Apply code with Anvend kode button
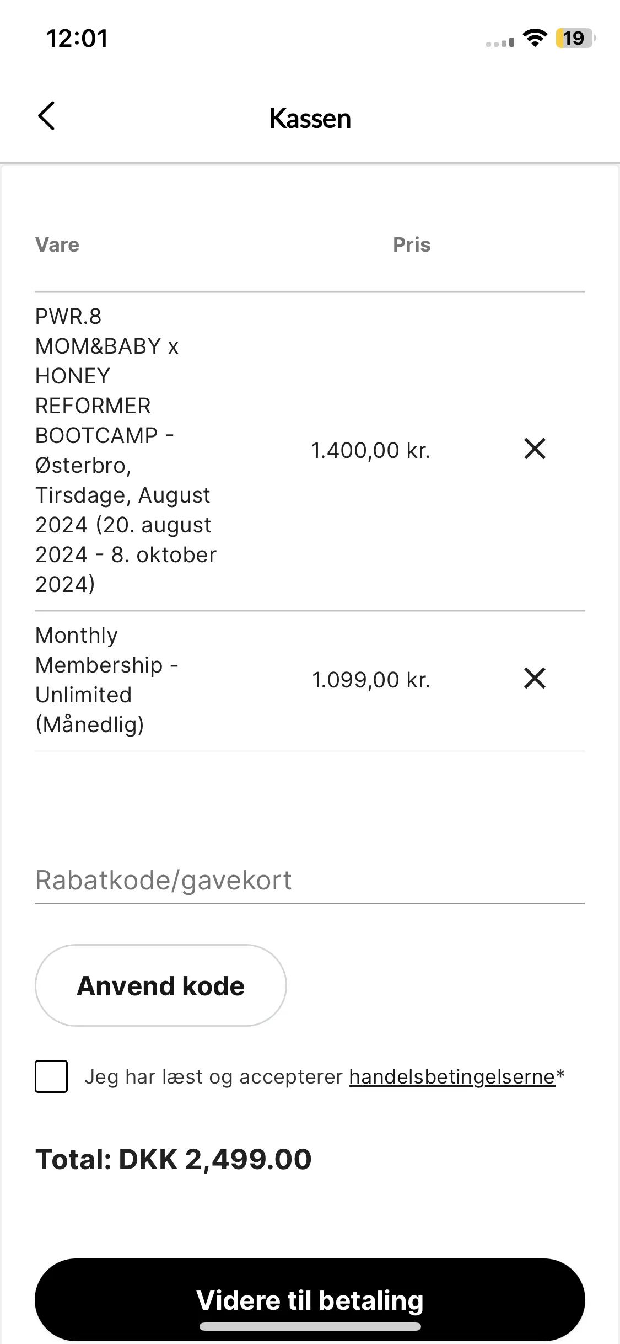 point(161,985)
